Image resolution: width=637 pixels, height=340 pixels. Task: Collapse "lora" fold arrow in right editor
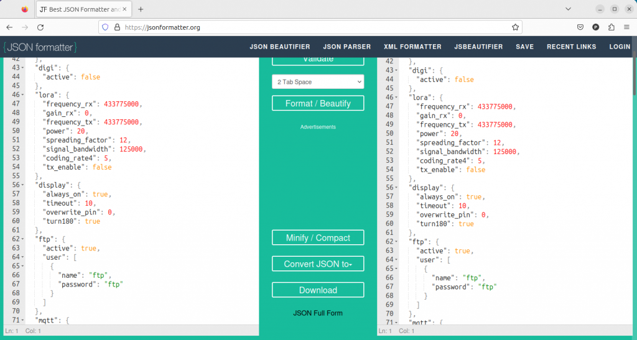tap(396, 98)
